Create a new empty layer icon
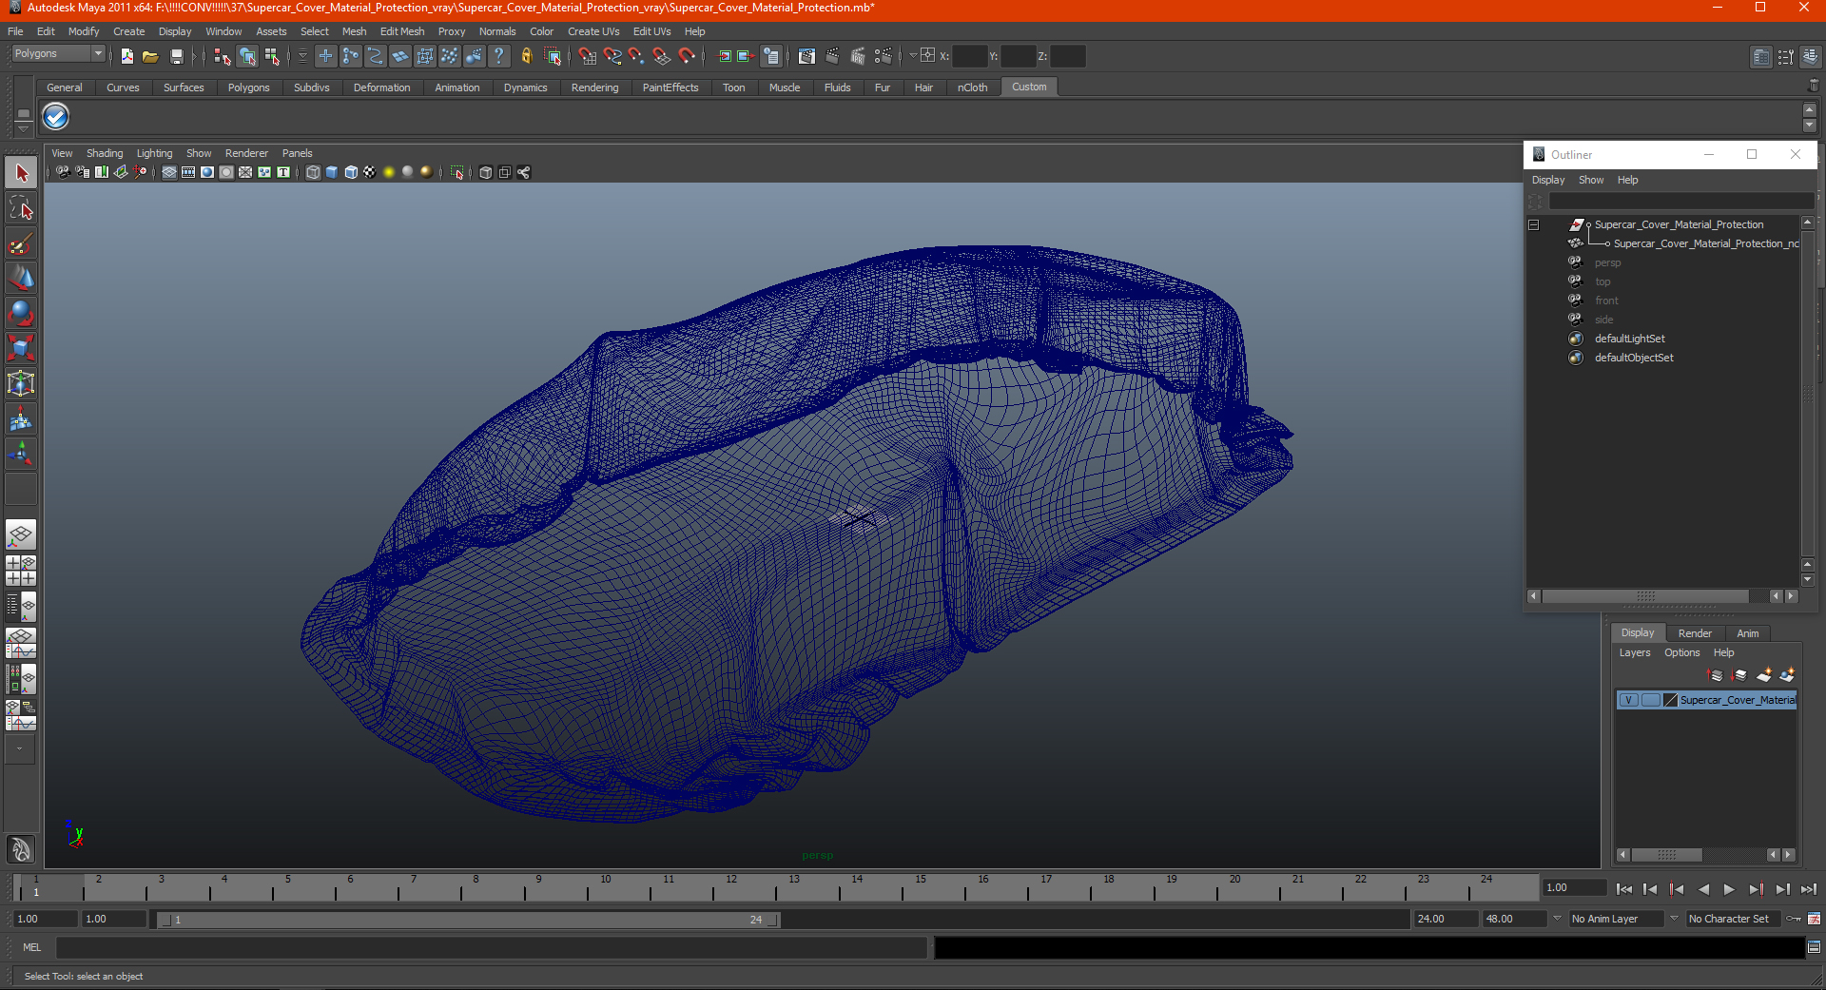The height and width of the screenshot is (990, 1826). [x=1764, y=675]
